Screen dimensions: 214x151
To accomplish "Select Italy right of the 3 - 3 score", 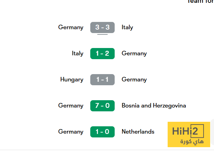I will tap(127, 27).
